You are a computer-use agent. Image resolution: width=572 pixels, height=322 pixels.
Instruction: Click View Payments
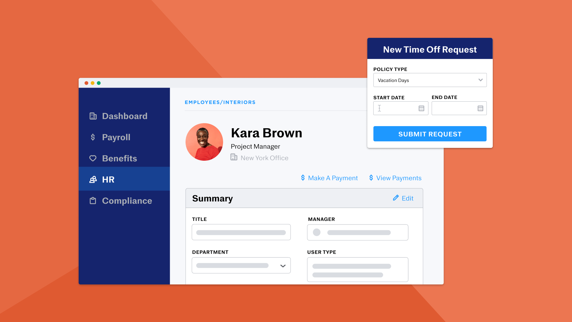click(x=399, y=178)
